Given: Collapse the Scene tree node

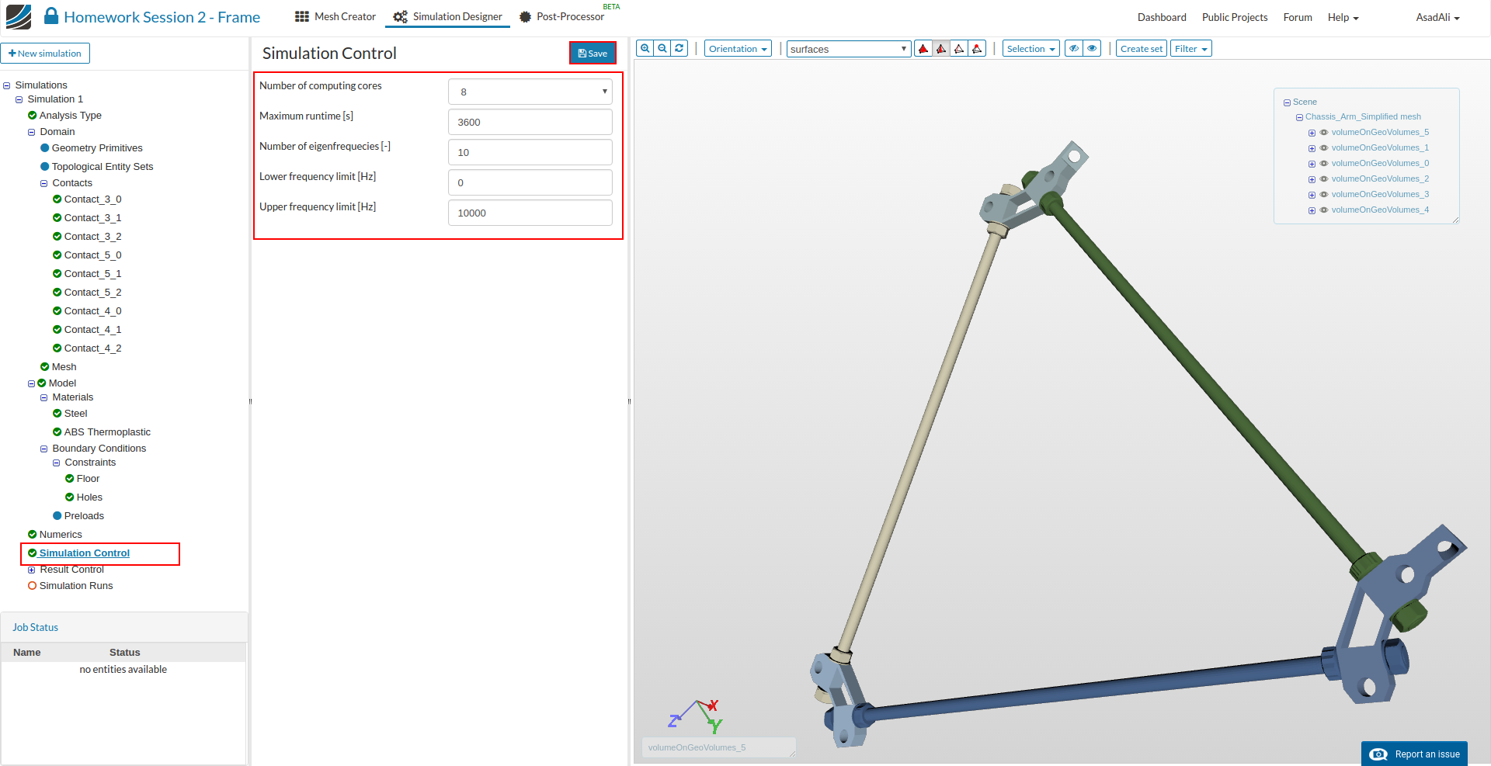Looking at the screenshot, I should [x=1287, y=102].
